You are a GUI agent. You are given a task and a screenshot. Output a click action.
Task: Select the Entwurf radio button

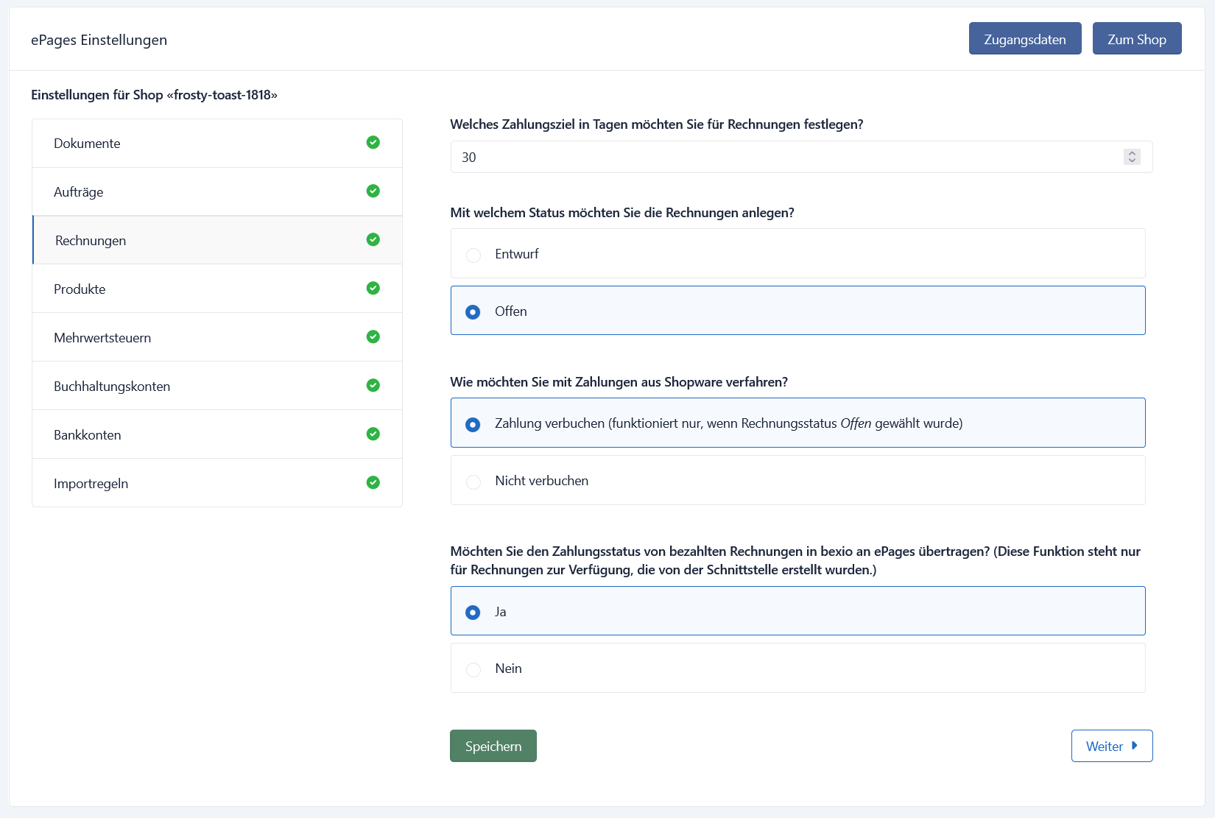(473, 255)
